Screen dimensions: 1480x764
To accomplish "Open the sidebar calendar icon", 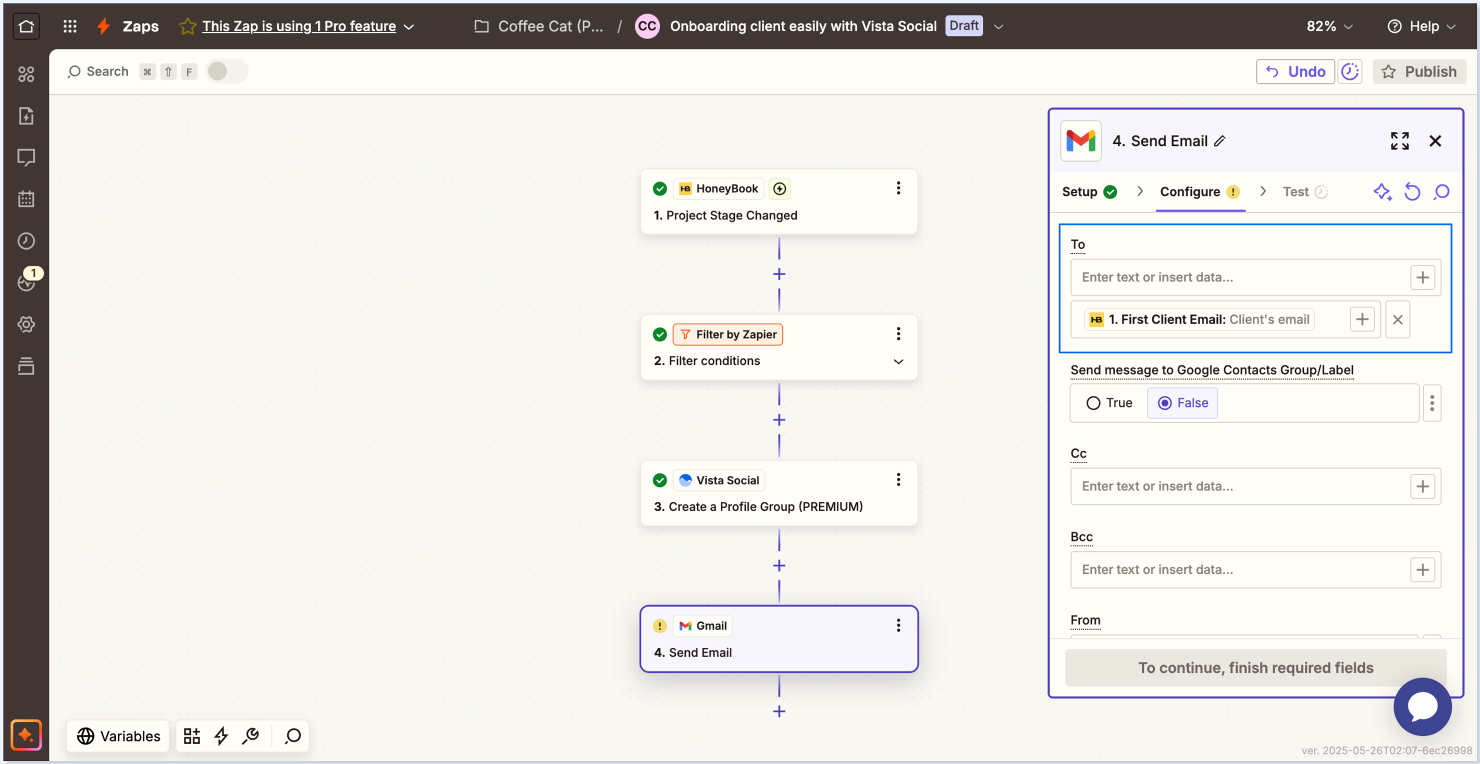I will click(x=26, y=199).
